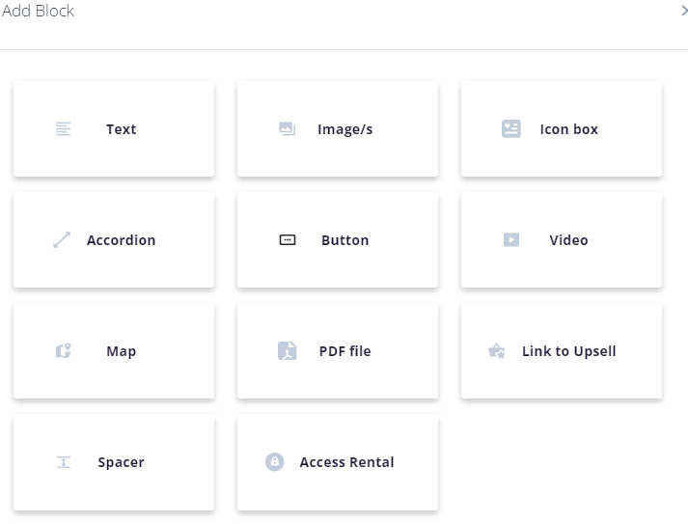The height and width of the screenshot is (524, 688).
Task: Click the Map pin icon
Action: pyautogui.click(x=63, y=350)
